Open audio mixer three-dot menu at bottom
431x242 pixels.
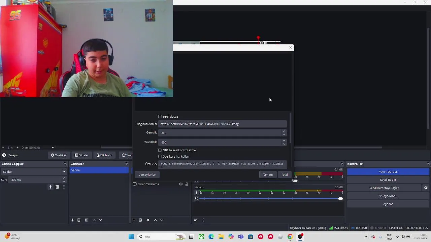click(203, 220)
